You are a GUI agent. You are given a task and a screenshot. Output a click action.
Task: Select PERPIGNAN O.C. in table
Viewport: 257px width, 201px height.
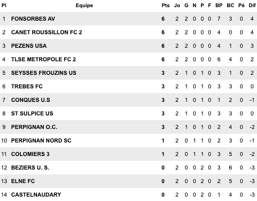(x=34, y=127)
